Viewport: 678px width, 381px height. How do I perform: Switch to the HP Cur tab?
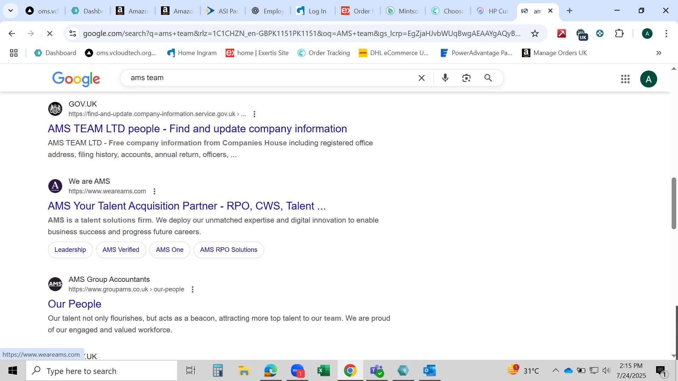click(x=493, y=11)
